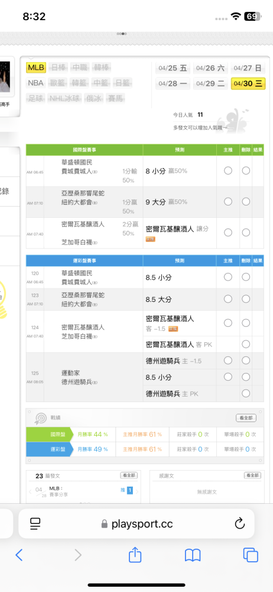273x592 pixels.
Task: Reload the playsport.cc page
Action: [239, 523]
